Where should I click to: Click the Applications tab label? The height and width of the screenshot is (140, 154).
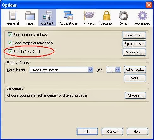[68, 23]
